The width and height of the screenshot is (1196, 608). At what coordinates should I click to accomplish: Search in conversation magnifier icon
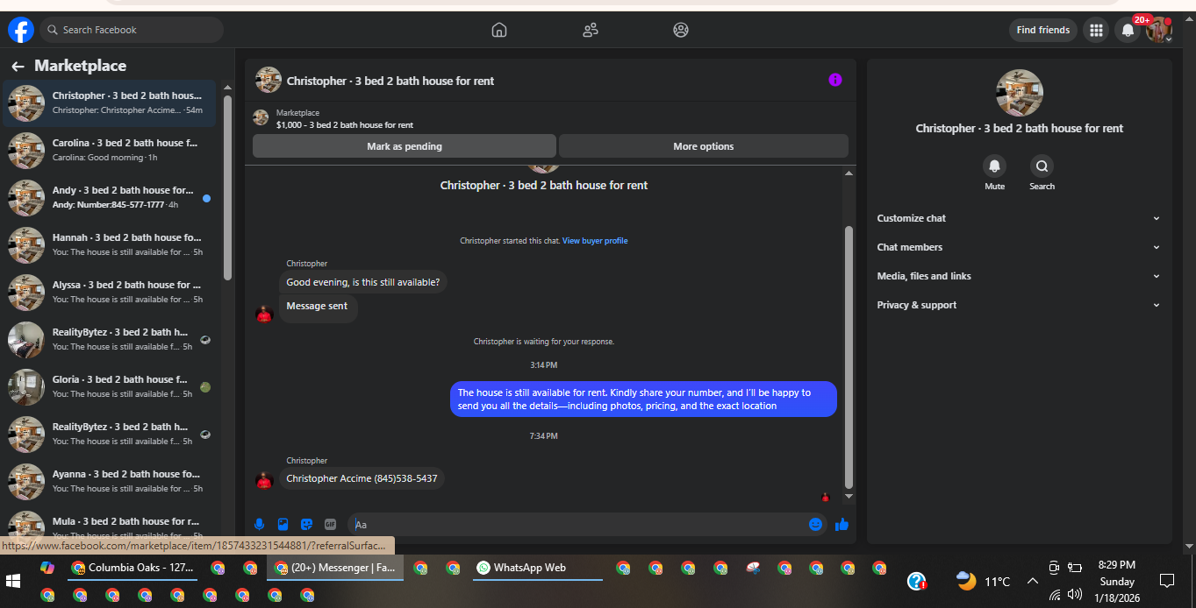[1042, 166]
